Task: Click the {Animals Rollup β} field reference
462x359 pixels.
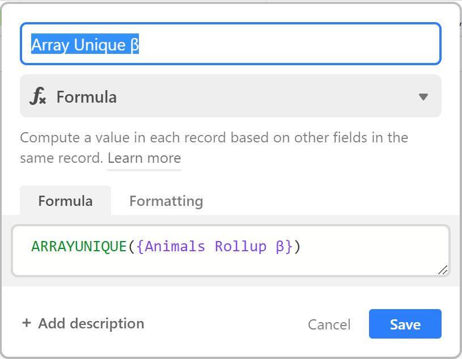Action: [214, 246]
